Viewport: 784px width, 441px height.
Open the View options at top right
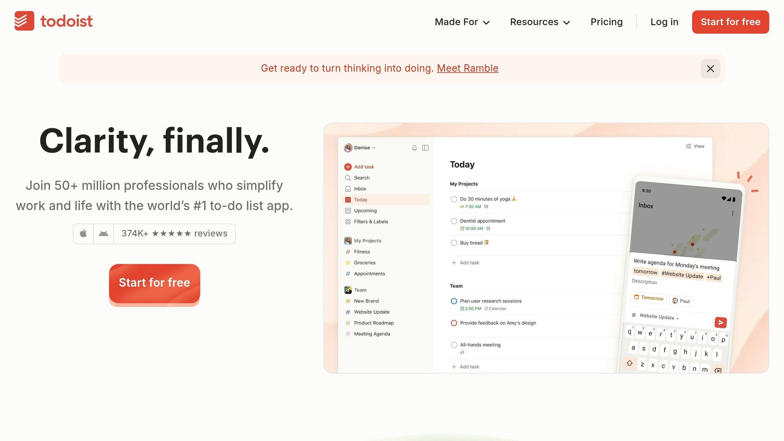tap(694, 146)
